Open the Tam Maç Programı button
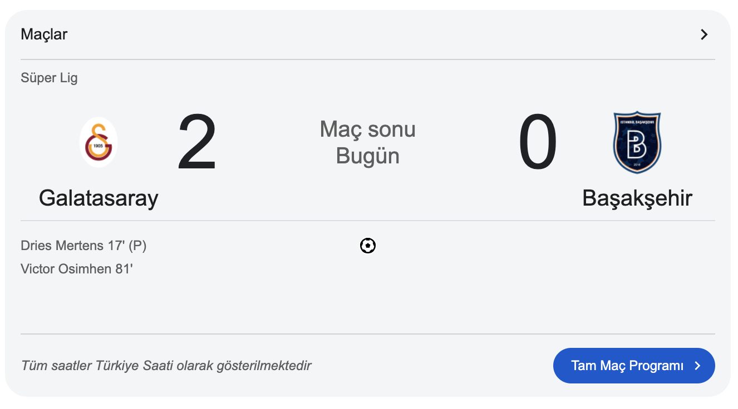The height and width of the screenshot is (409, 738). [634, 366]
